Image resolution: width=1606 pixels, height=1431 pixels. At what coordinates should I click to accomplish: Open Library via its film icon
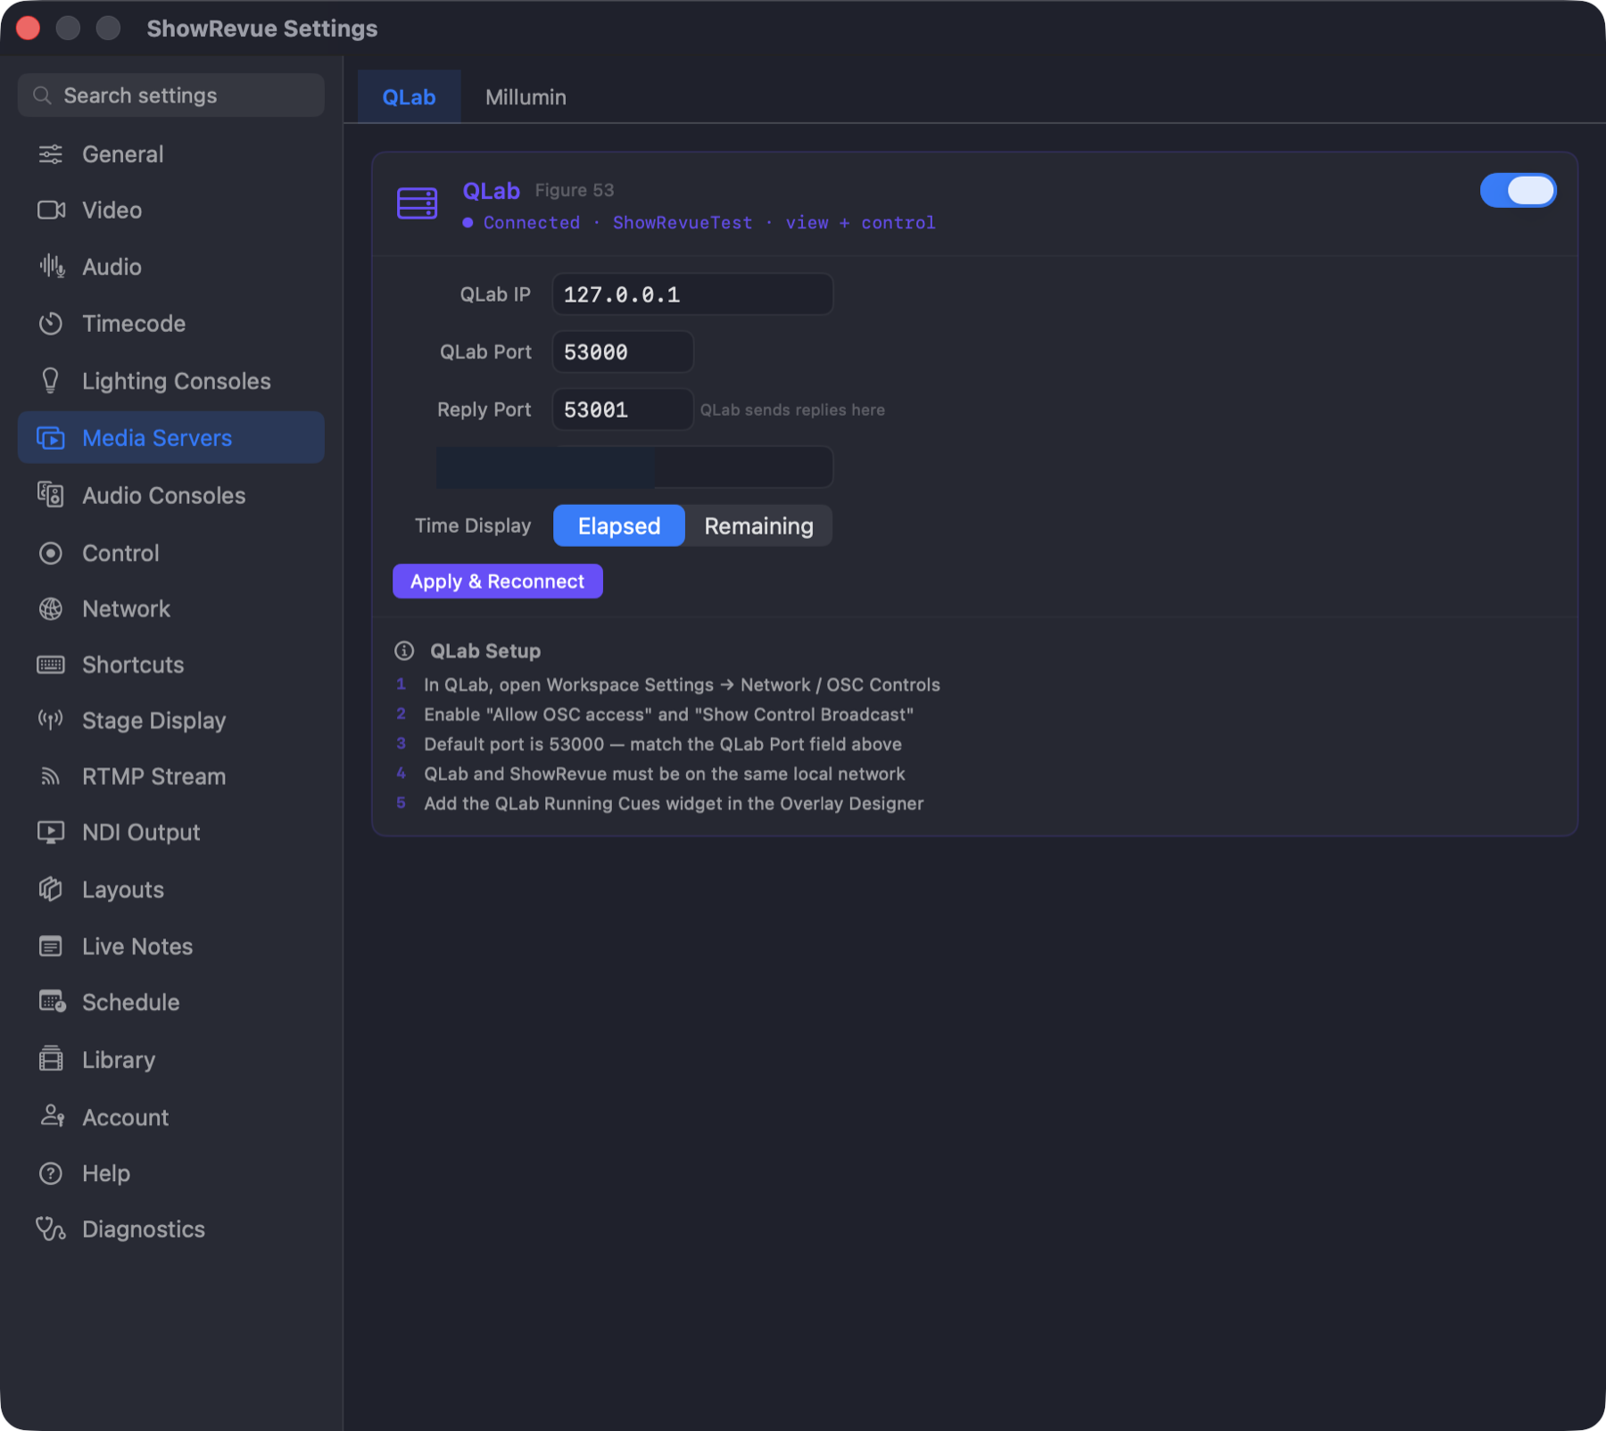pos(51,1059)
